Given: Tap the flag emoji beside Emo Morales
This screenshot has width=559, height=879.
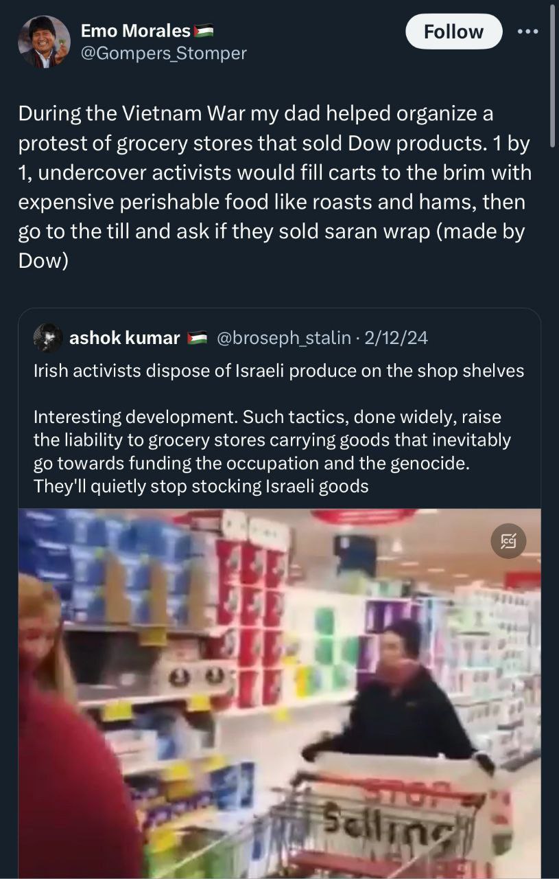Looking at the screenshot, I should click(204, 31).
